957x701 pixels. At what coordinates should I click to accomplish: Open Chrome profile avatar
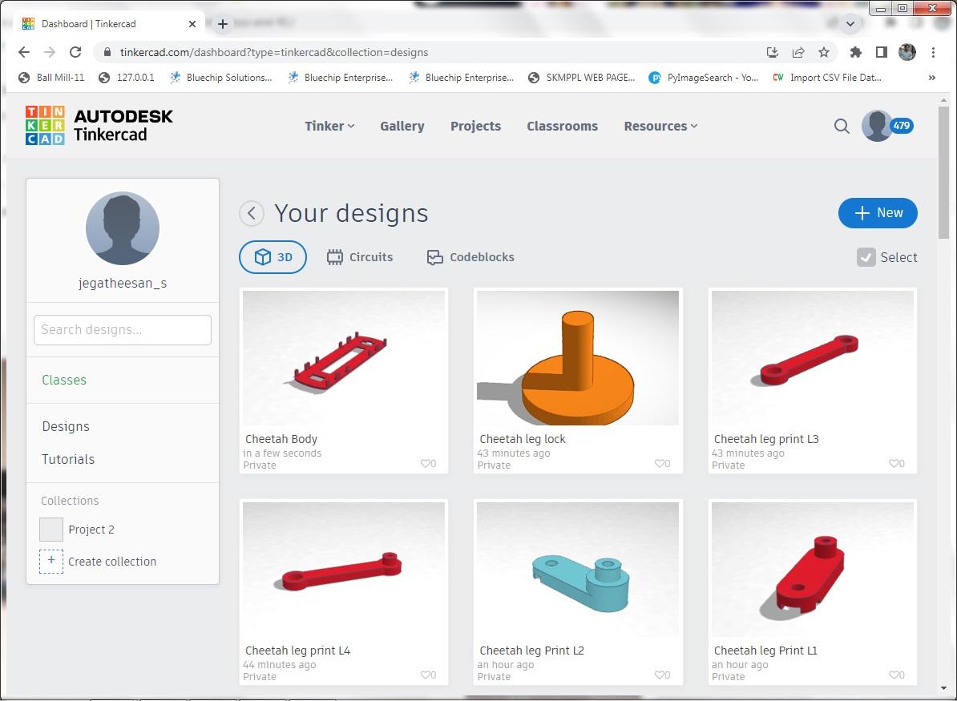(x=907, y=52)
